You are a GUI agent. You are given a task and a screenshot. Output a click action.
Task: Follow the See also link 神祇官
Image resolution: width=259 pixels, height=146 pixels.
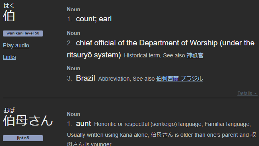pyautogui.click(x=195, y=55)
